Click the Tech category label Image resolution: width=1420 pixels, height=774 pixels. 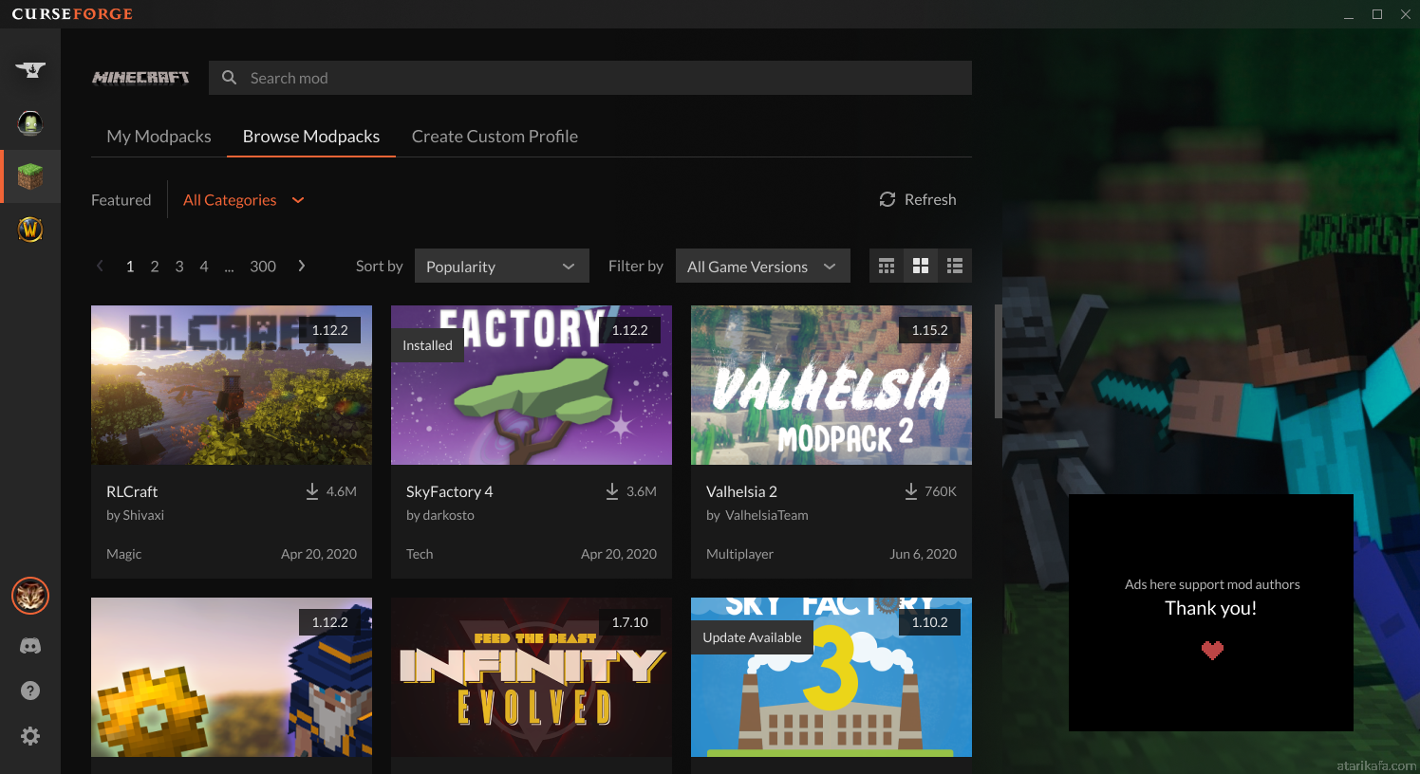tap(420, 554)
